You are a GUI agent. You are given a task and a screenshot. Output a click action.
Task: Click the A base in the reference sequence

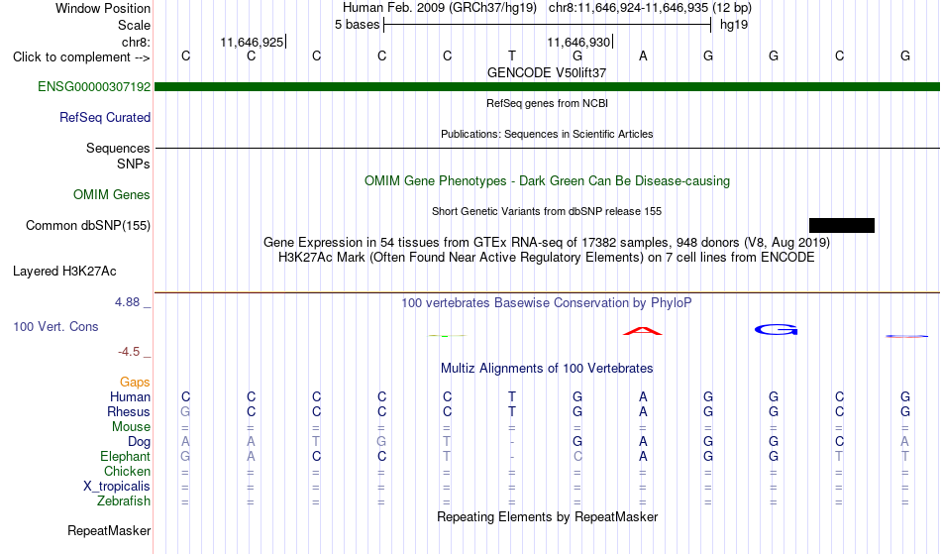click(643, 55)
